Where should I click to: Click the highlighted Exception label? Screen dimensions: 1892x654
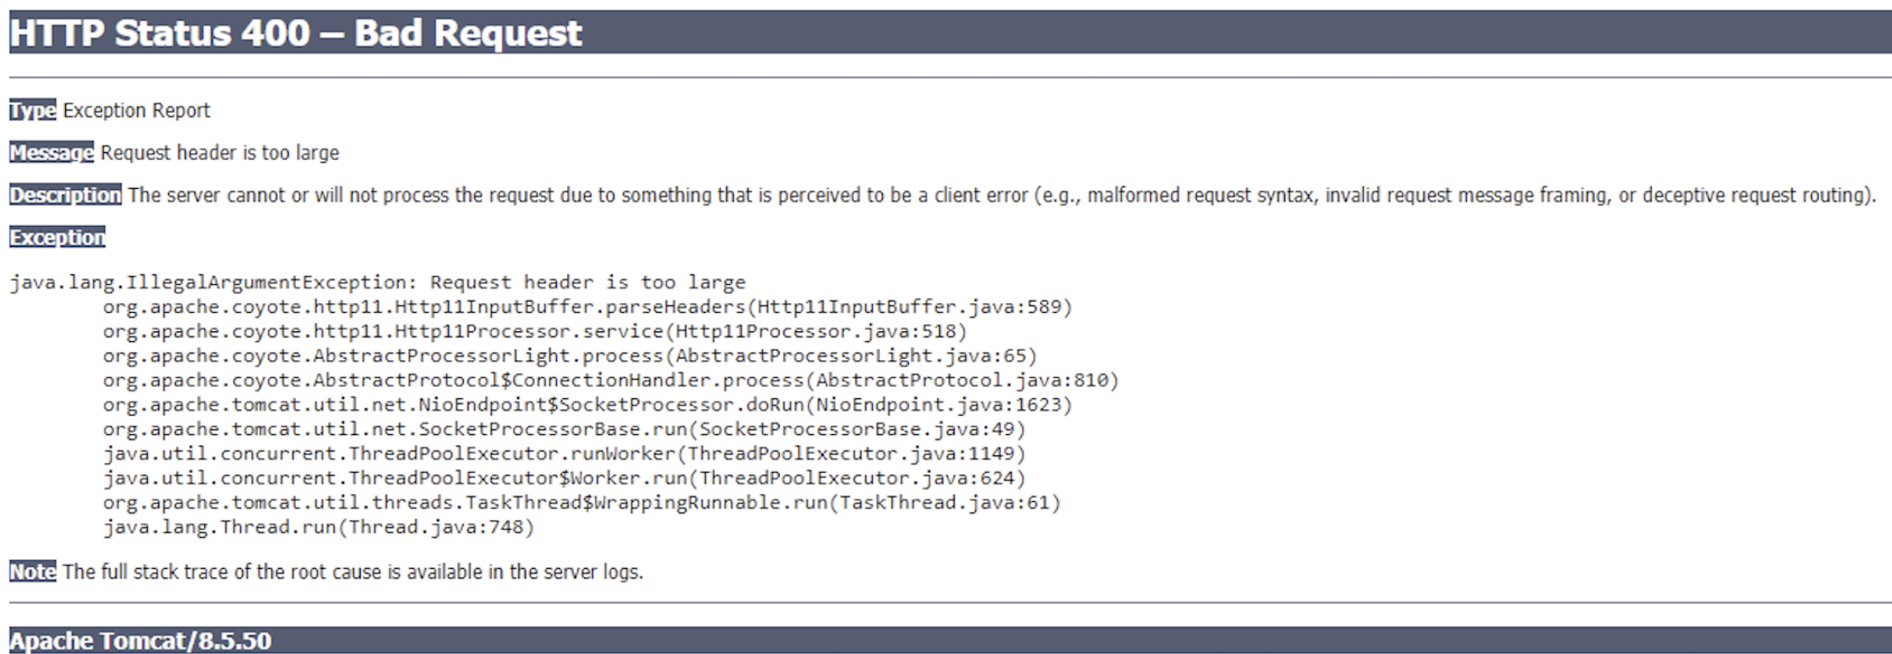coord(57,236)
